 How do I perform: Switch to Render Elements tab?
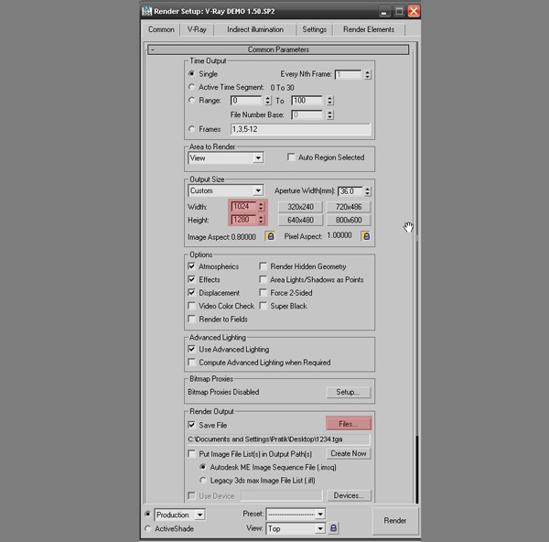click(x=369, y=29)
